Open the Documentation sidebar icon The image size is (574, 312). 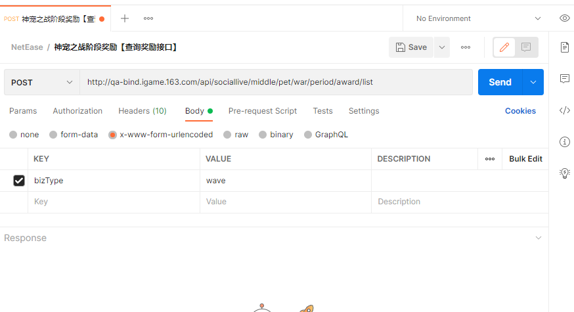pyautogui.click(x=565, y=47)
